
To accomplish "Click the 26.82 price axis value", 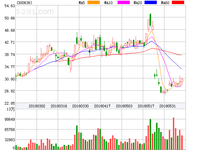I will [x=10, y=91].
